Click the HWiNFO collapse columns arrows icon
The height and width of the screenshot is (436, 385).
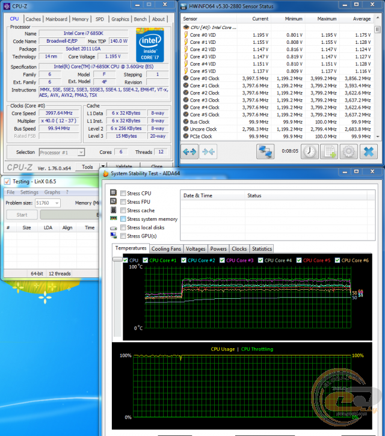coord(208,152)
